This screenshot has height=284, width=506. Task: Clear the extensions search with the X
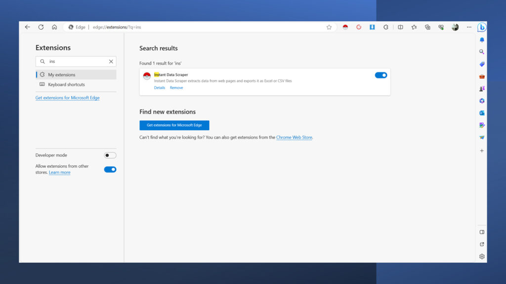pos(111,62)
